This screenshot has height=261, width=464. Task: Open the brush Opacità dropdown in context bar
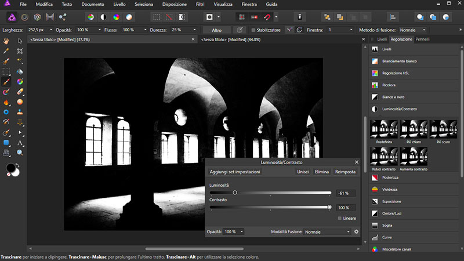pyautogui.click(x=99, y=30)
